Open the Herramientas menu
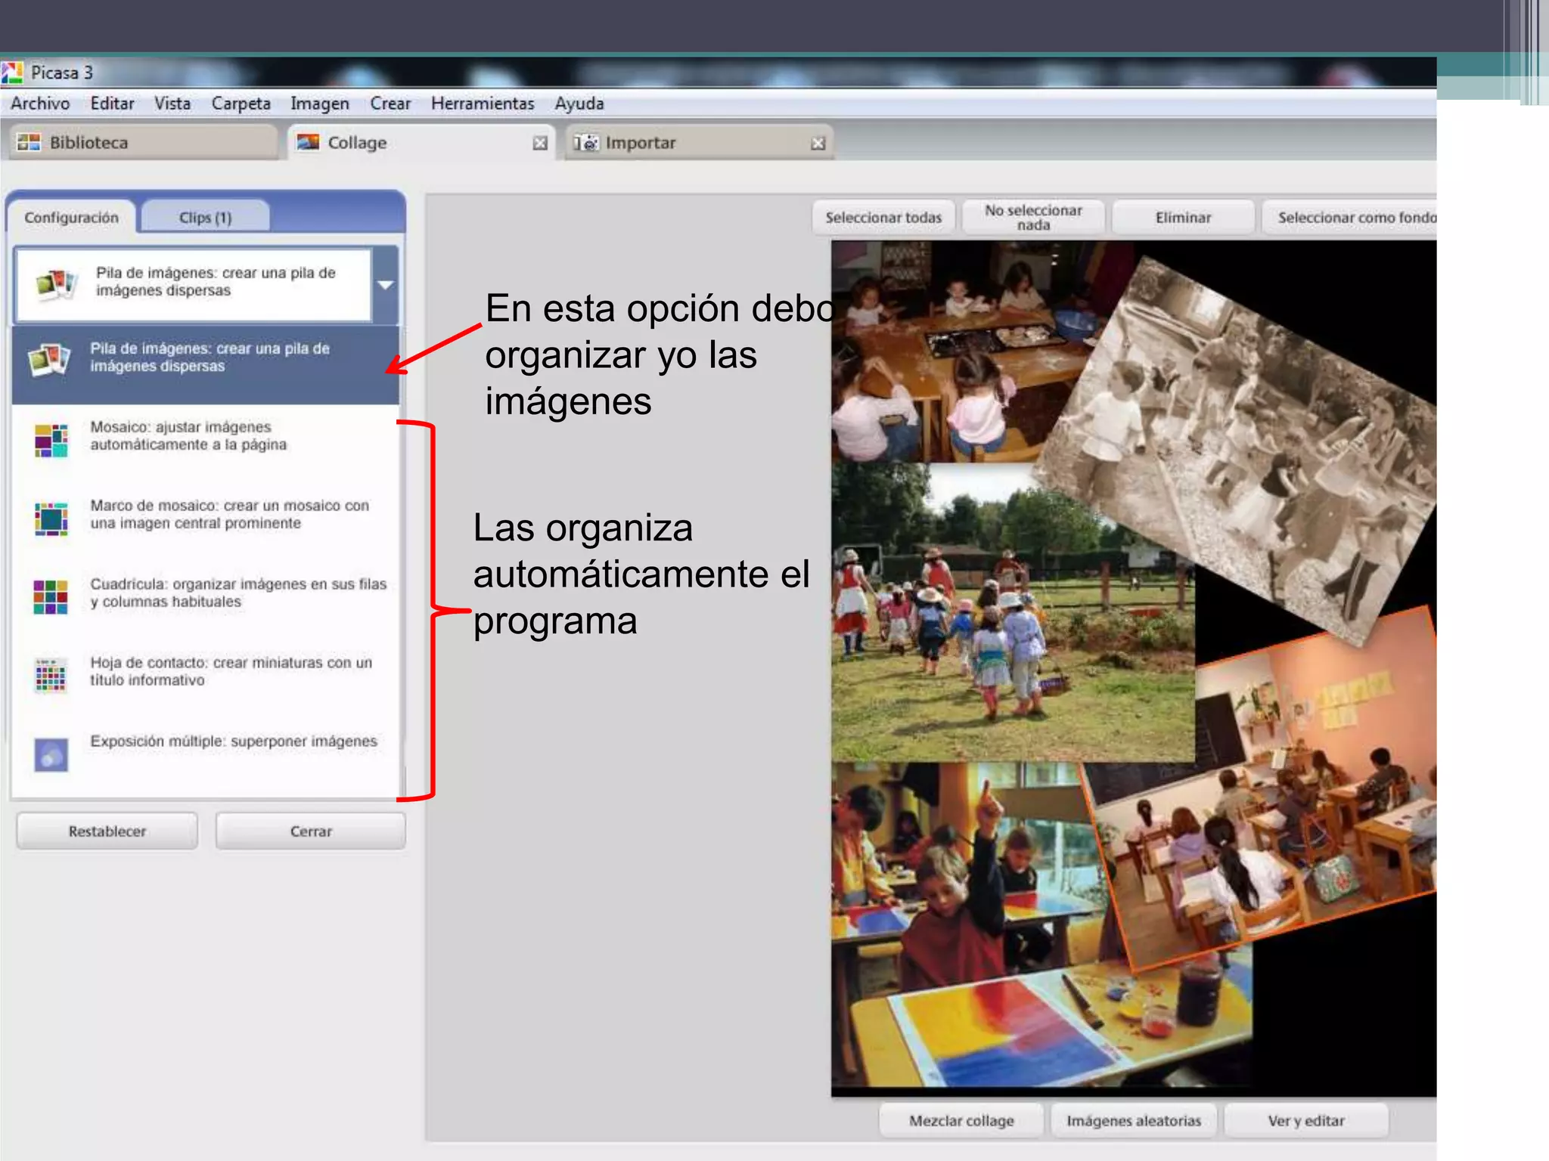The image size is (1549, 1161). [483, 104]
